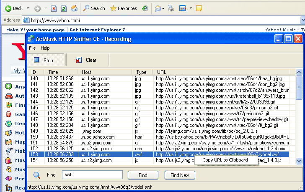Image resolution: width=305 pixels, height=192 pixels.
Task: Expand the Mail dropdown arrow
Action: [x=163, y=8]
